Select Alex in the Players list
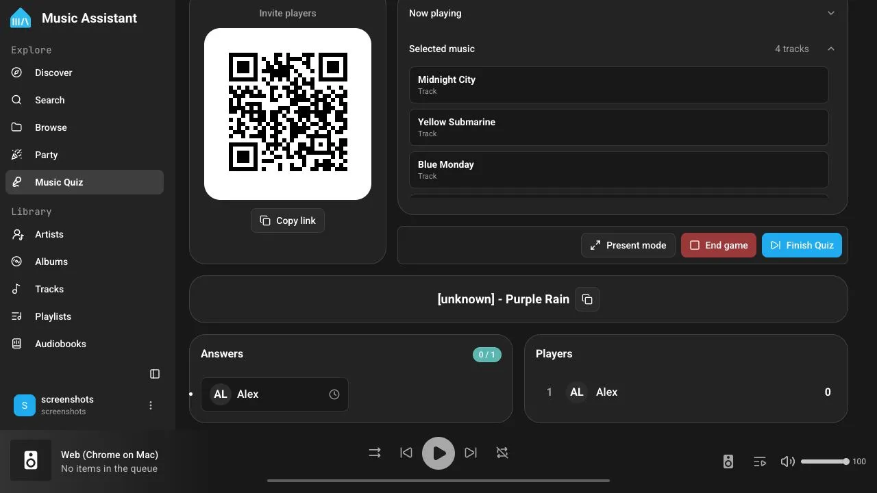877x493 pixels. click(686, 392)
